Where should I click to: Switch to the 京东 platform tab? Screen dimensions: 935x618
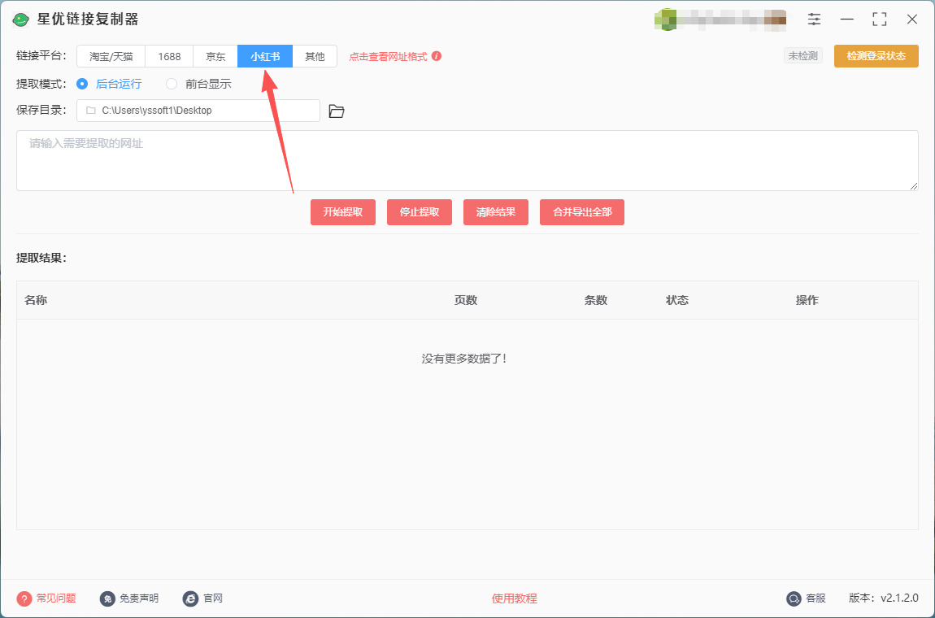point(215,56)
